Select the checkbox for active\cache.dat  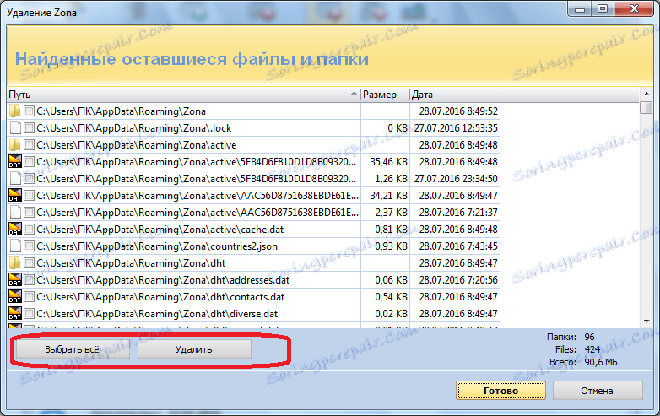pyautogui.click(x=29, y=230)
